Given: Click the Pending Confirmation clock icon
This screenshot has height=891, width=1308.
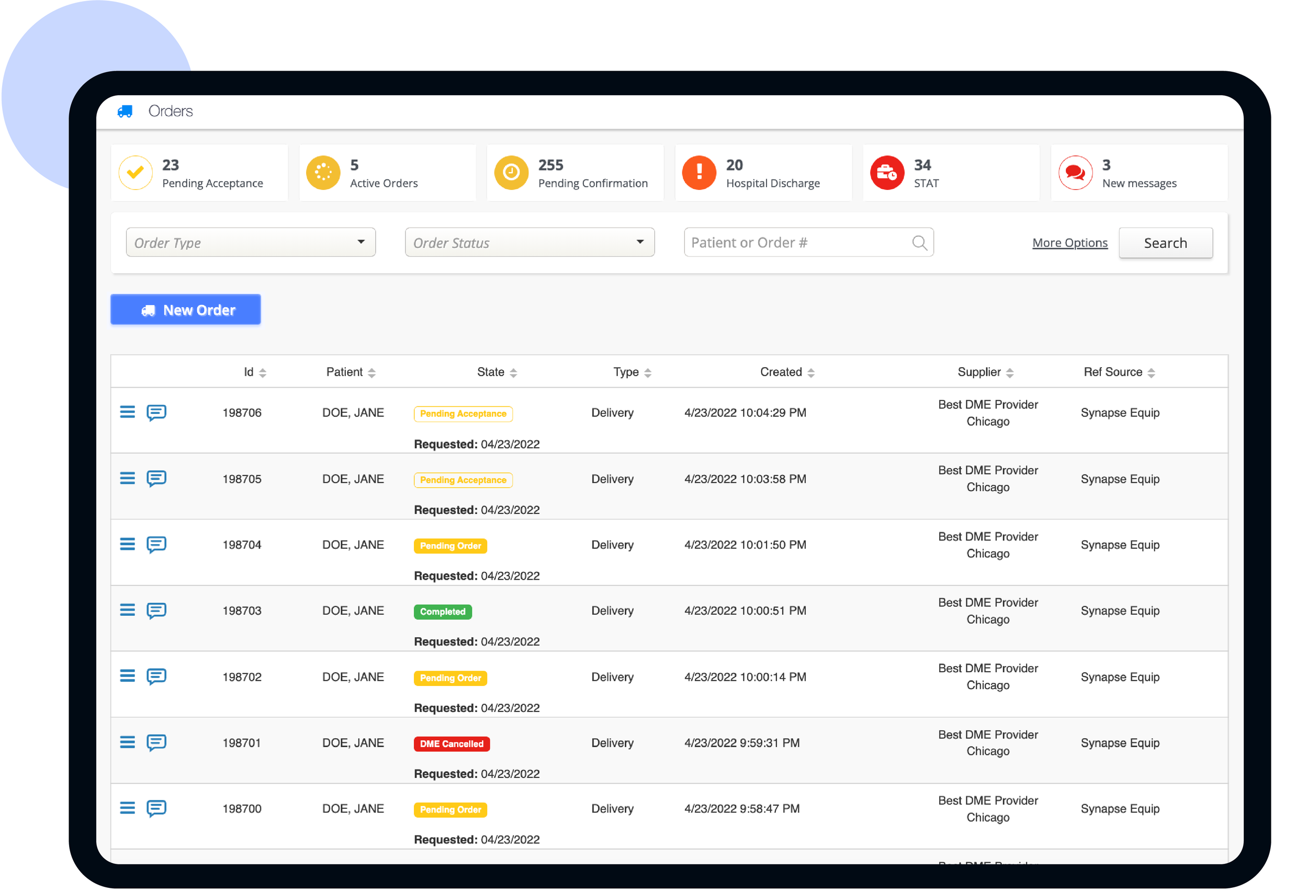Looking at the screenshot, I should click(x=511, y=173).
